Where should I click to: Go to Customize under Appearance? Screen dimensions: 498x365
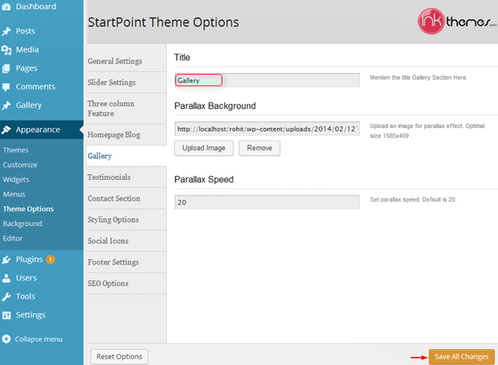[x=20, y=165]
